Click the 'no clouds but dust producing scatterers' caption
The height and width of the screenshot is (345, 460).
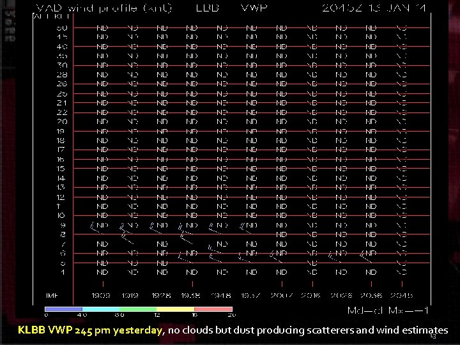pyautogui.click(x=261, y=330)
